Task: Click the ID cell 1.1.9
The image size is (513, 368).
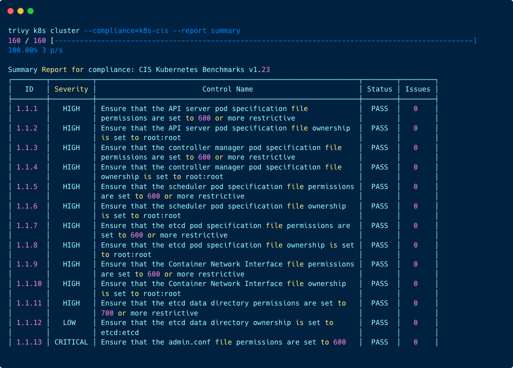Action: click(x=27, y=264)
